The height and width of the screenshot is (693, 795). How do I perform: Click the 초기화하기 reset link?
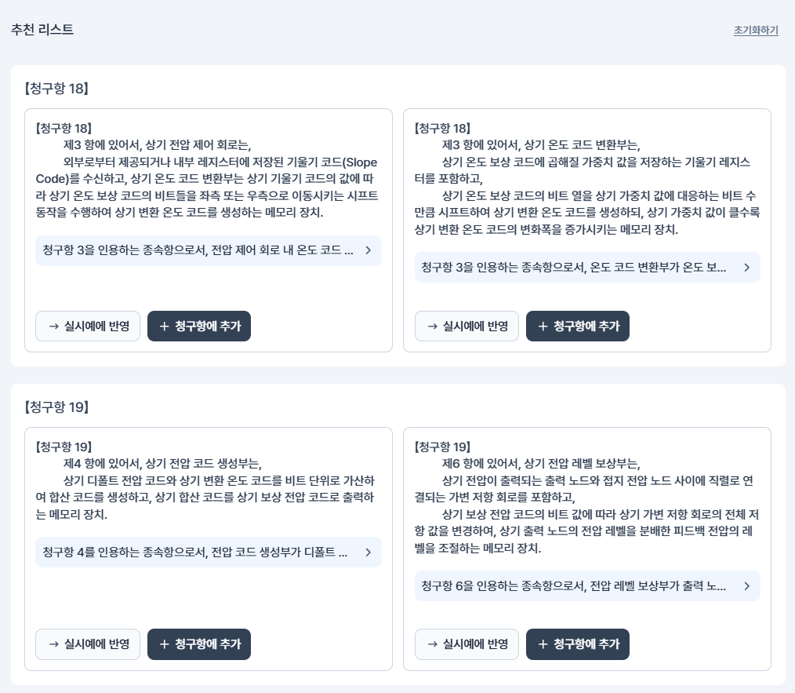(x=756, y=31)
